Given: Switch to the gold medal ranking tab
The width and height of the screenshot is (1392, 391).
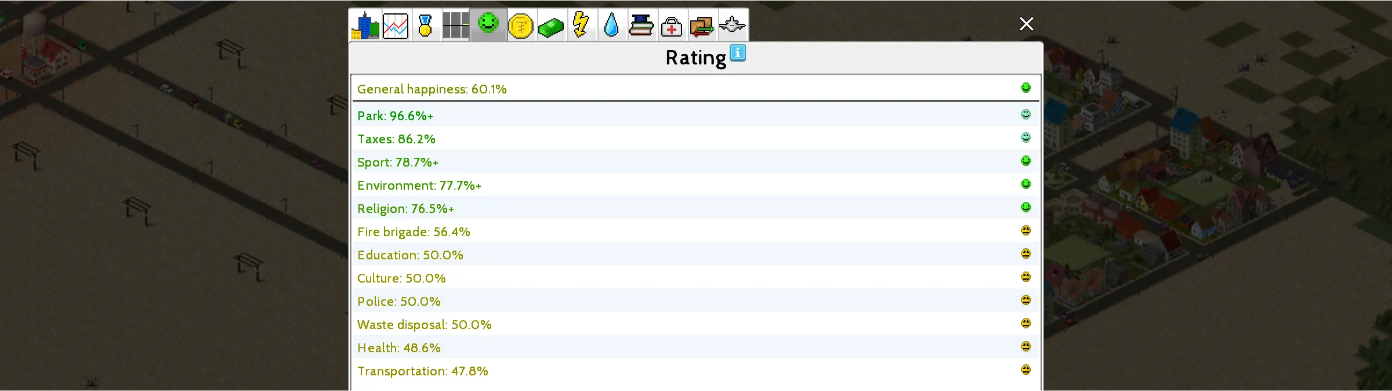Looking at the screenshot, I should [x=426, y=26].
